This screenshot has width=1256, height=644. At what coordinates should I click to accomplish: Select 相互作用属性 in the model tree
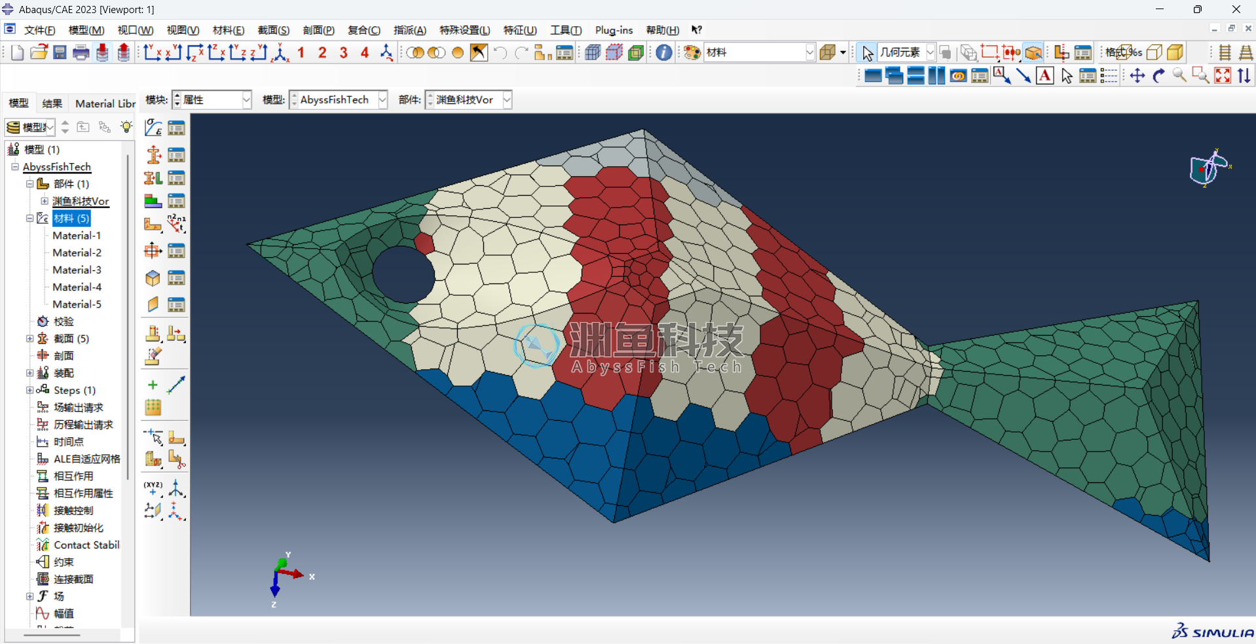tap(83, 493)
